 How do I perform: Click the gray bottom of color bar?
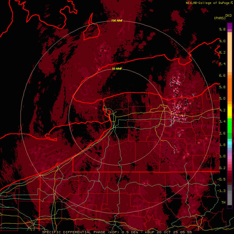[x=230, y=196]
